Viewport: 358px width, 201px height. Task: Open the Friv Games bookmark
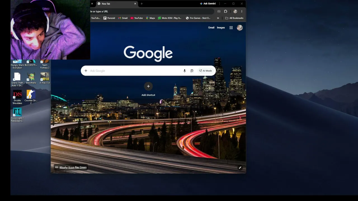198,18
